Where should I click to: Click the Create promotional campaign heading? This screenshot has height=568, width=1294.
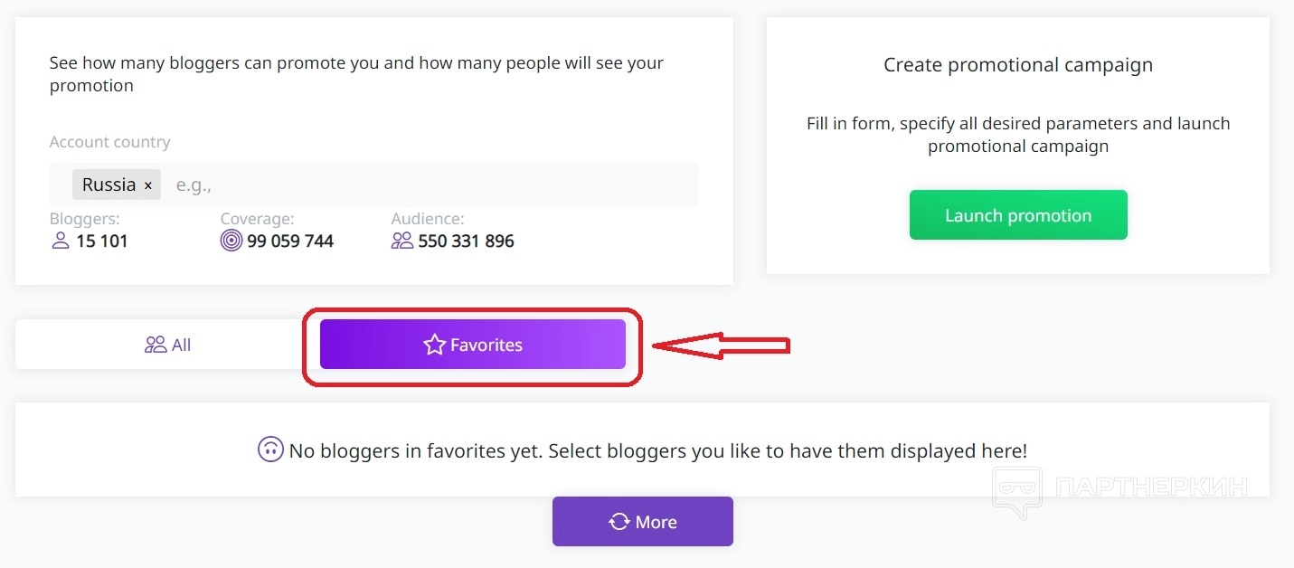[1018, 65]
